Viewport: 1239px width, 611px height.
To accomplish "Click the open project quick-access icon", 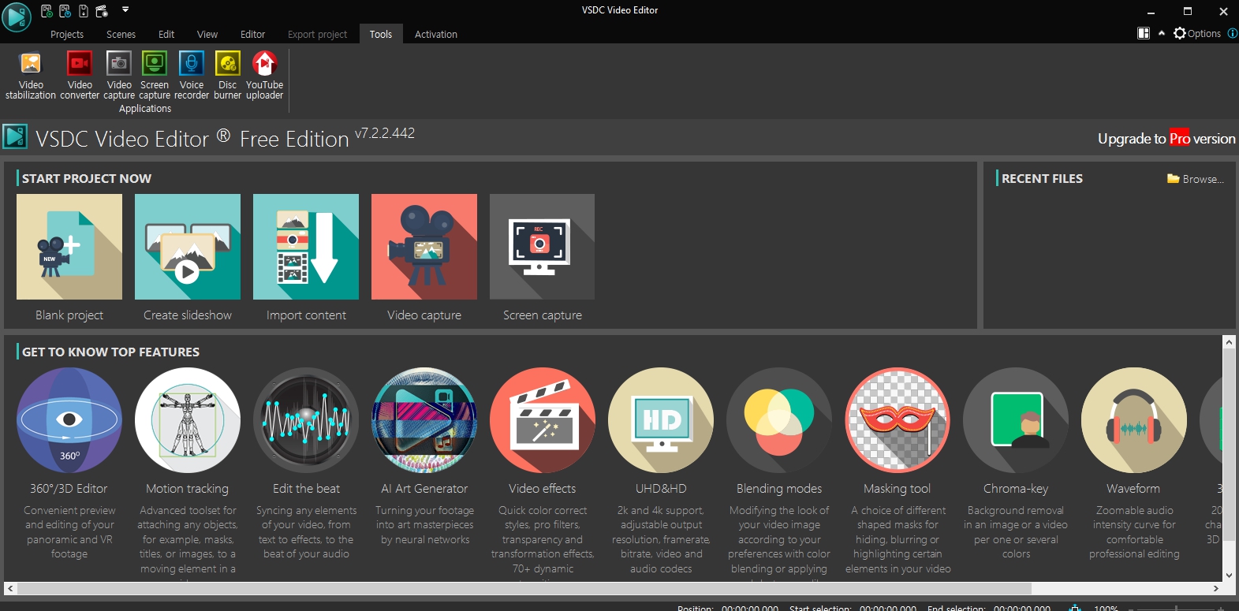I will pyautogui.click(x=65, y=11).
